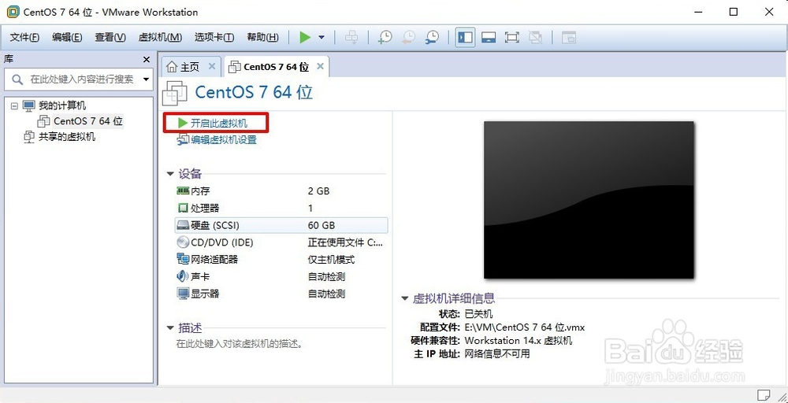Click the 60 GB hard disk value

pos(322,225)
